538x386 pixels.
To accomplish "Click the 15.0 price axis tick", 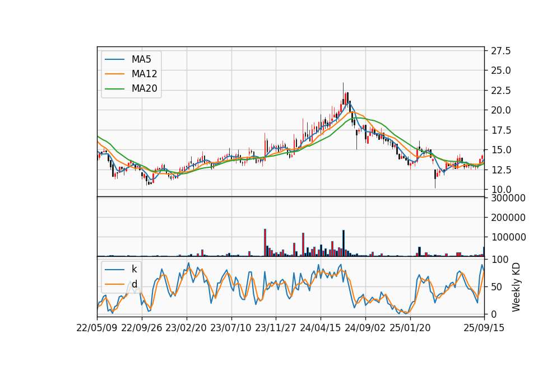I will pyautogui.click(x=501, y=150).
